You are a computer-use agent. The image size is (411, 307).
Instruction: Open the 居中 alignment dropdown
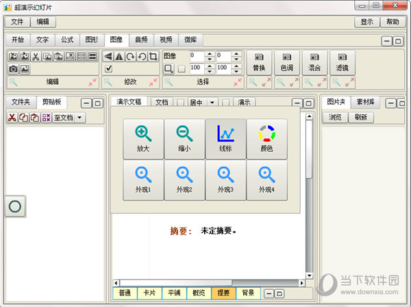pos(212,103)
